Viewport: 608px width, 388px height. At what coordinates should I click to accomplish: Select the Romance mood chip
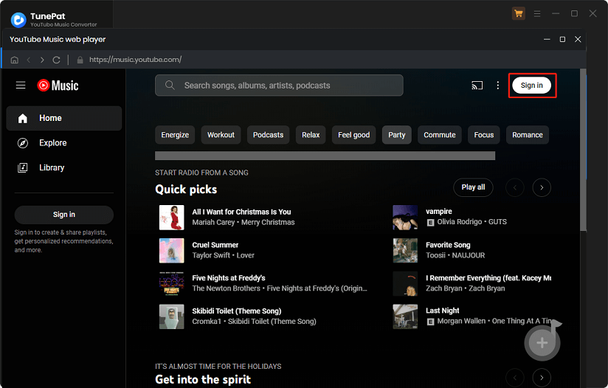pos(528,135)
